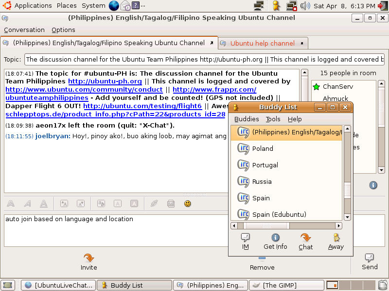Click the Invite button
This screenshot has height=291, width=389.
[x=88, y=262]
